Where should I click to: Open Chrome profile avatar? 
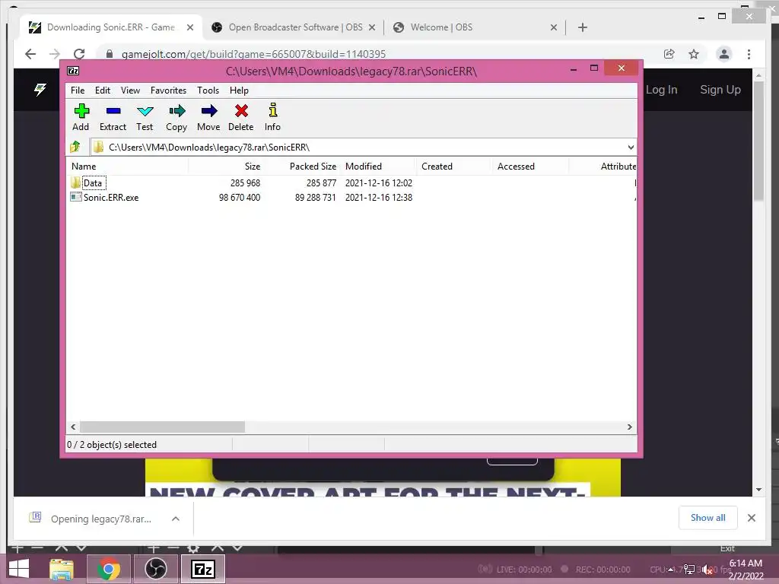[x=724, y=54]
